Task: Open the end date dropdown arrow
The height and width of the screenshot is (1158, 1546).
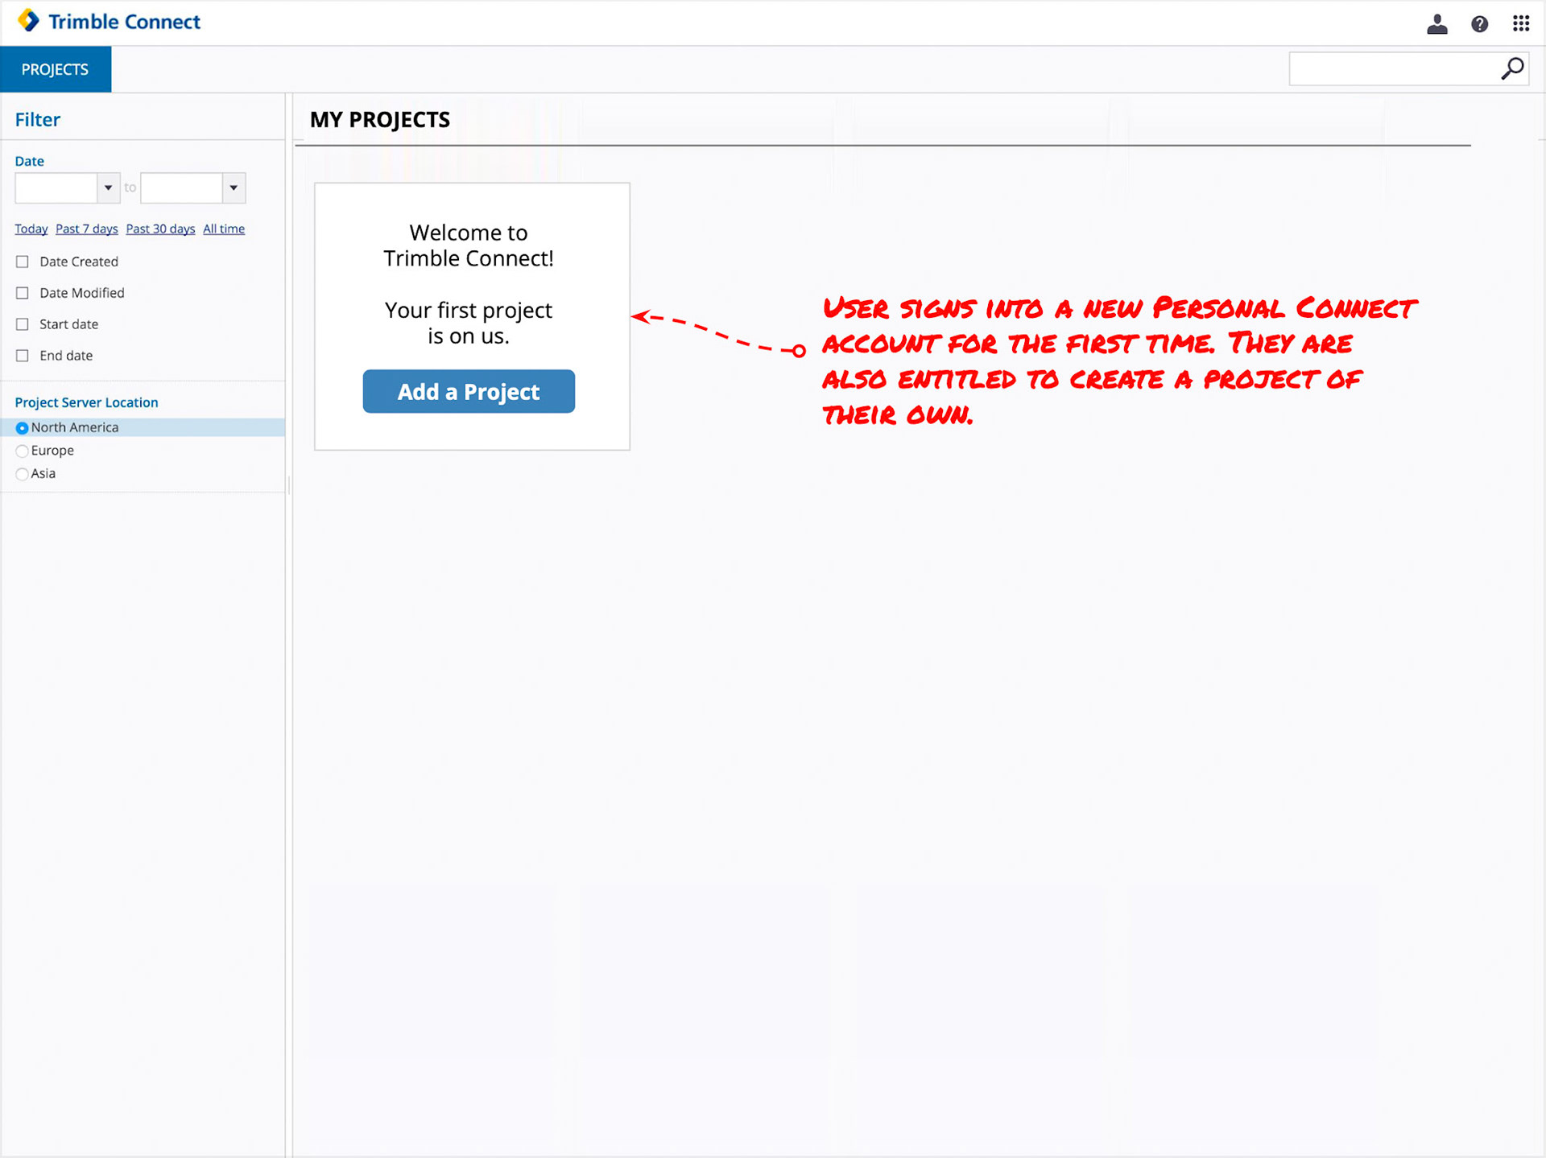Action: (234, 188)
